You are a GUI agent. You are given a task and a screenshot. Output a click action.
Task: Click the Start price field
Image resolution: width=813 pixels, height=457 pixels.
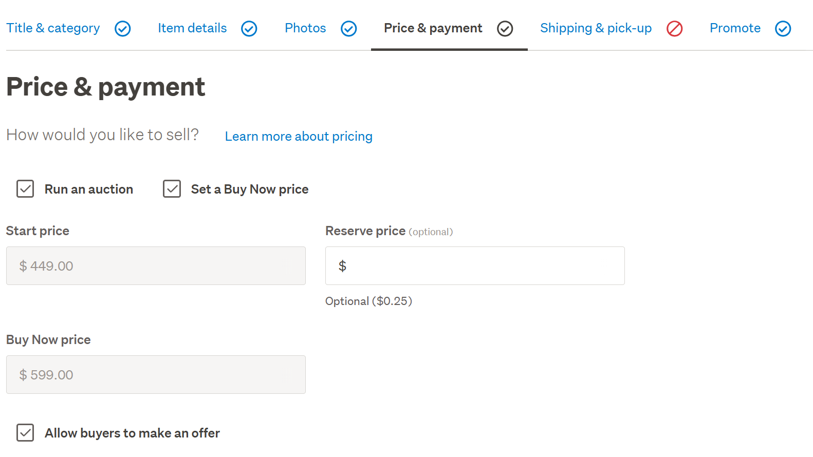tap(156, 266)
